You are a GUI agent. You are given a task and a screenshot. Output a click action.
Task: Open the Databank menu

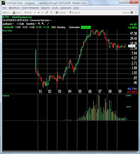coord(66,8)
